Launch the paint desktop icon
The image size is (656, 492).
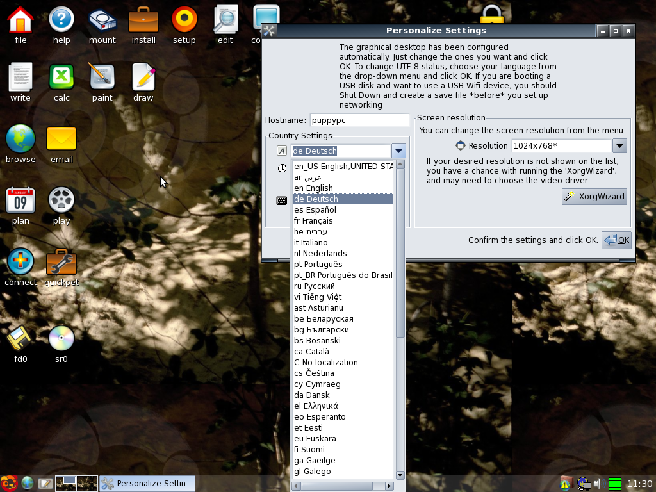102,78
